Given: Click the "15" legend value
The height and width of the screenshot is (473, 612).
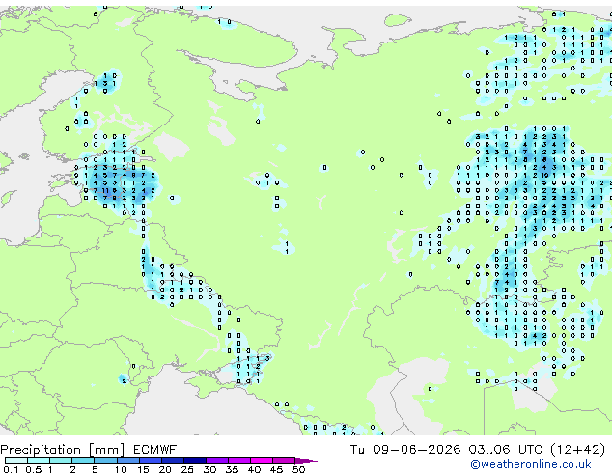Looking at the screenshot, I should click(x=143, y=469).
